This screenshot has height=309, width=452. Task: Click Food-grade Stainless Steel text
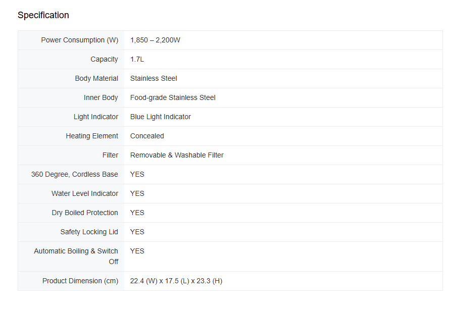173,98
